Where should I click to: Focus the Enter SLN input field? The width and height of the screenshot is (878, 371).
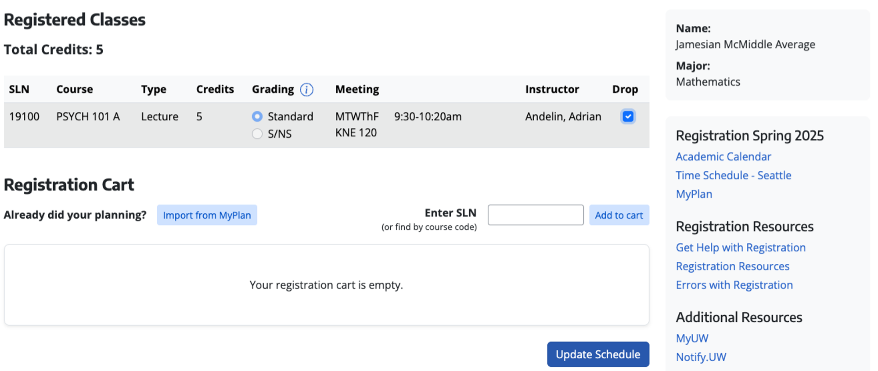(x=536, y=215)
